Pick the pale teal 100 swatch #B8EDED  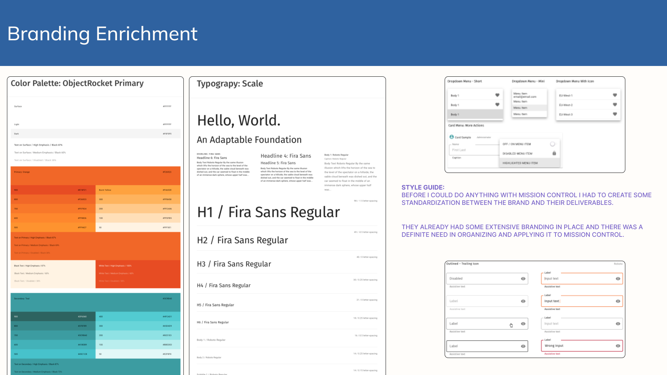point(138,344)
